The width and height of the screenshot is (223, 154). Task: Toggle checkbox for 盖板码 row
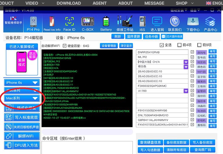(192, 124)
